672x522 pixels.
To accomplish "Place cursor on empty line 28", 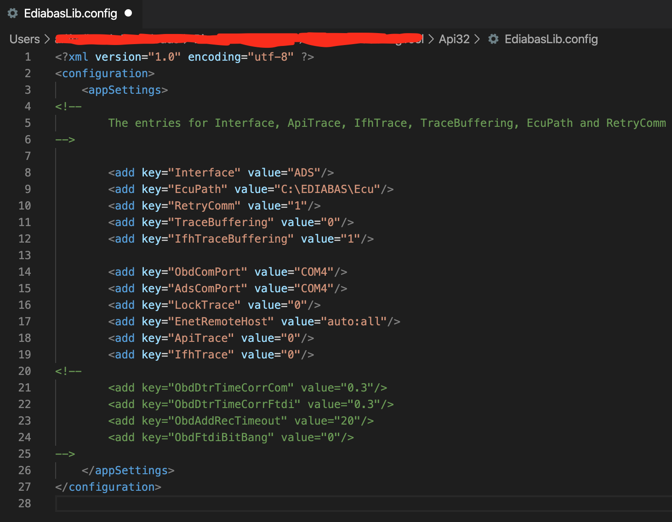I will 322,504.
